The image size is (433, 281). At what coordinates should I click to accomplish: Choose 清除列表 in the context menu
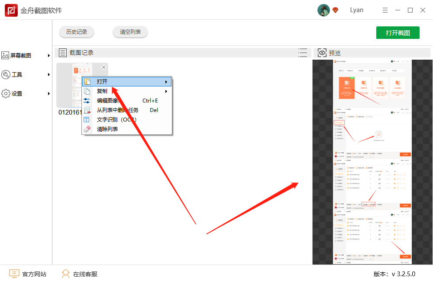(x=107, y=128)
